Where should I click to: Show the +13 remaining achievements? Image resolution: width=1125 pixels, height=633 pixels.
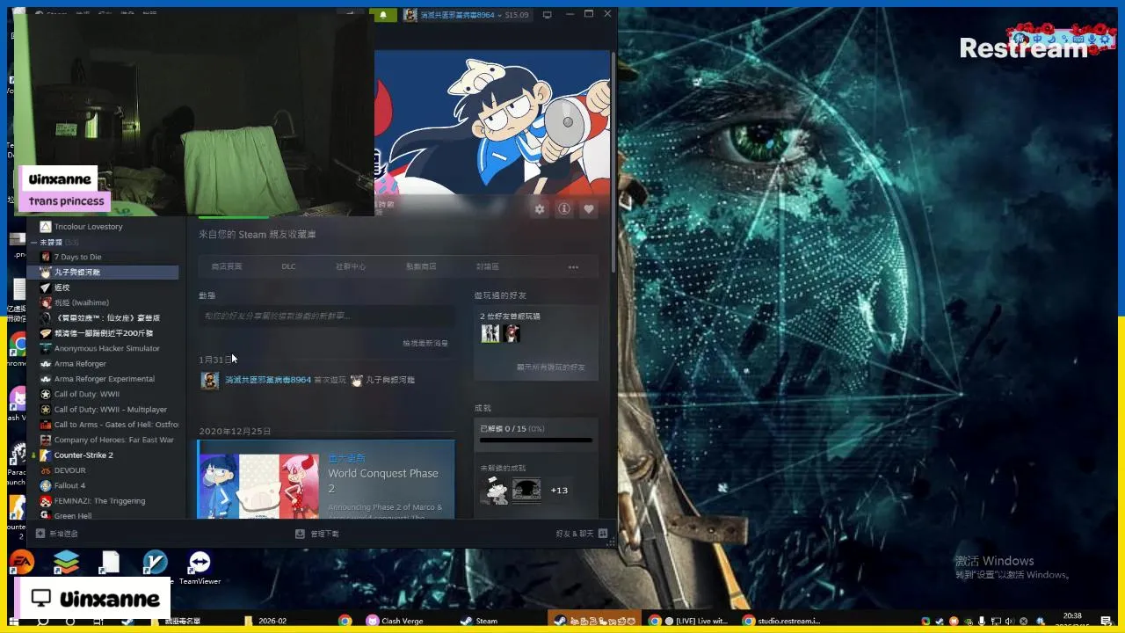[x=559, y=491]
